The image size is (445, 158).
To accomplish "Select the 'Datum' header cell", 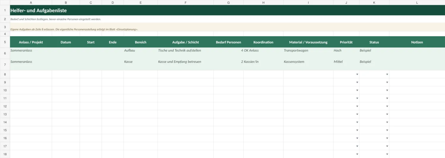I will (66, 42).
